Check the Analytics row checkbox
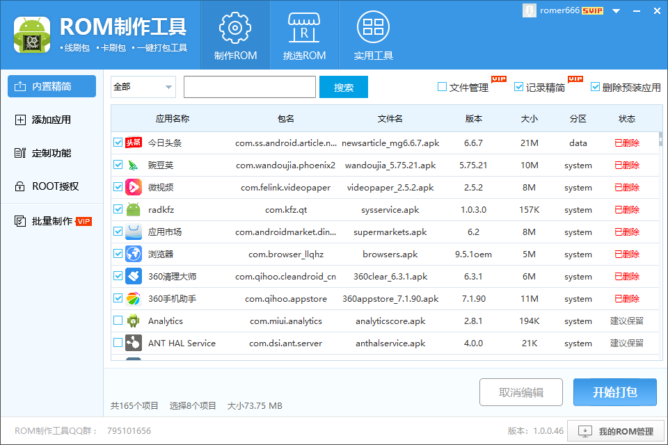 [x=118, y=321]
